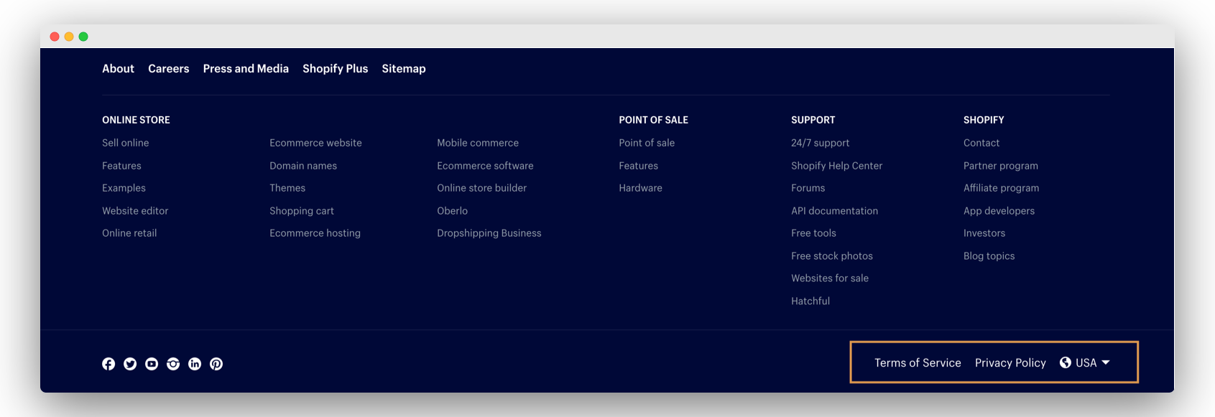Go to Domain names
Screen dimensions: 1215x417
click(x=303, y=166)
